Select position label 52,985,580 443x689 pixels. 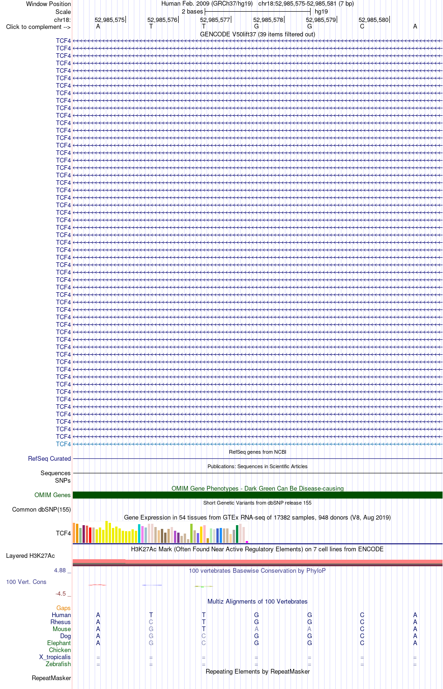point(374,20)
